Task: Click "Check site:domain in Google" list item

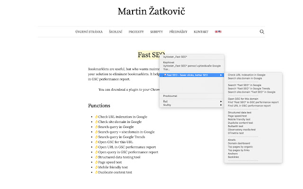Action: pos(120,122)
